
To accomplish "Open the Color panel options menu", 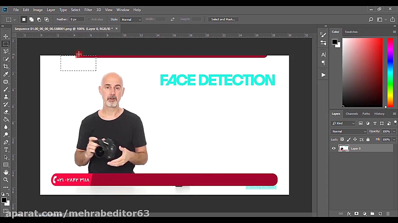I will pos(394,32).
